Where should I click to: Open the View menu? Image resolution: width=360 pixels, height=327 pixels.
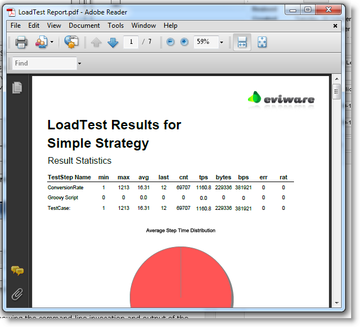(x=54, y=26)
